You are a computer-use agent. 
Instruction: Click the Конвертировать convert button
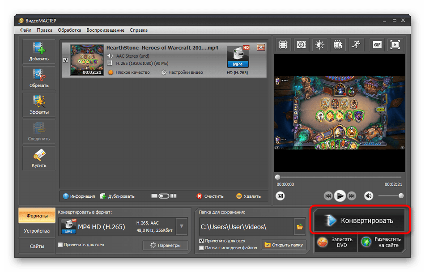point(360,220)
